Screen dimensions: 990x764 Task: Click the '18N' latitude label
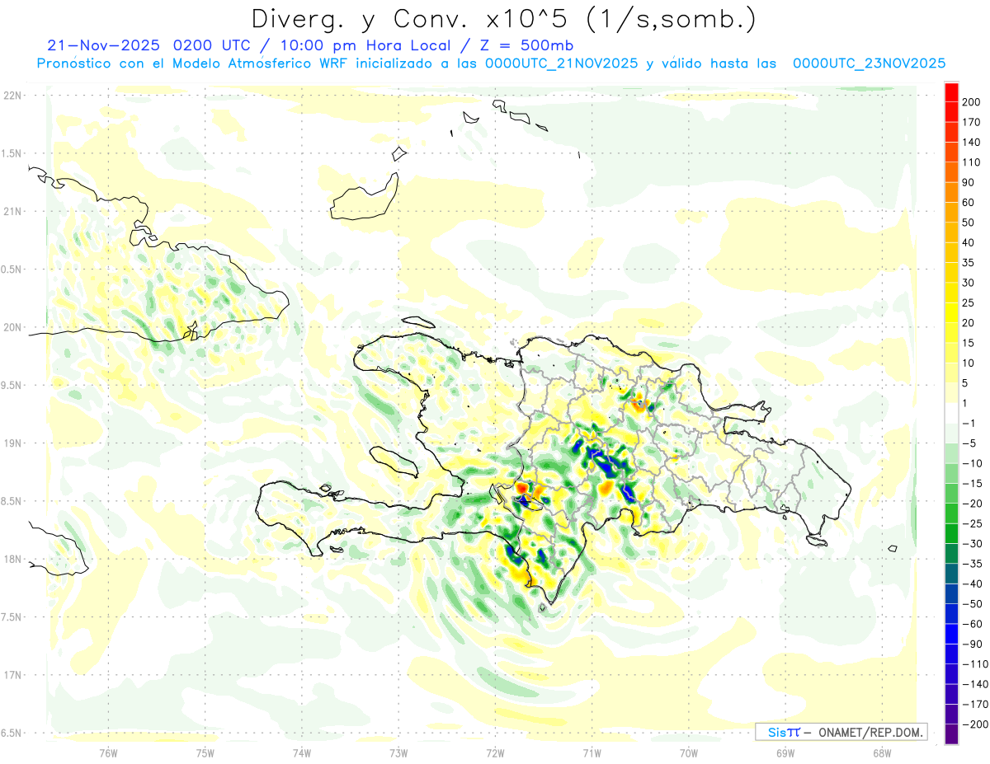(x=12, y=560)
